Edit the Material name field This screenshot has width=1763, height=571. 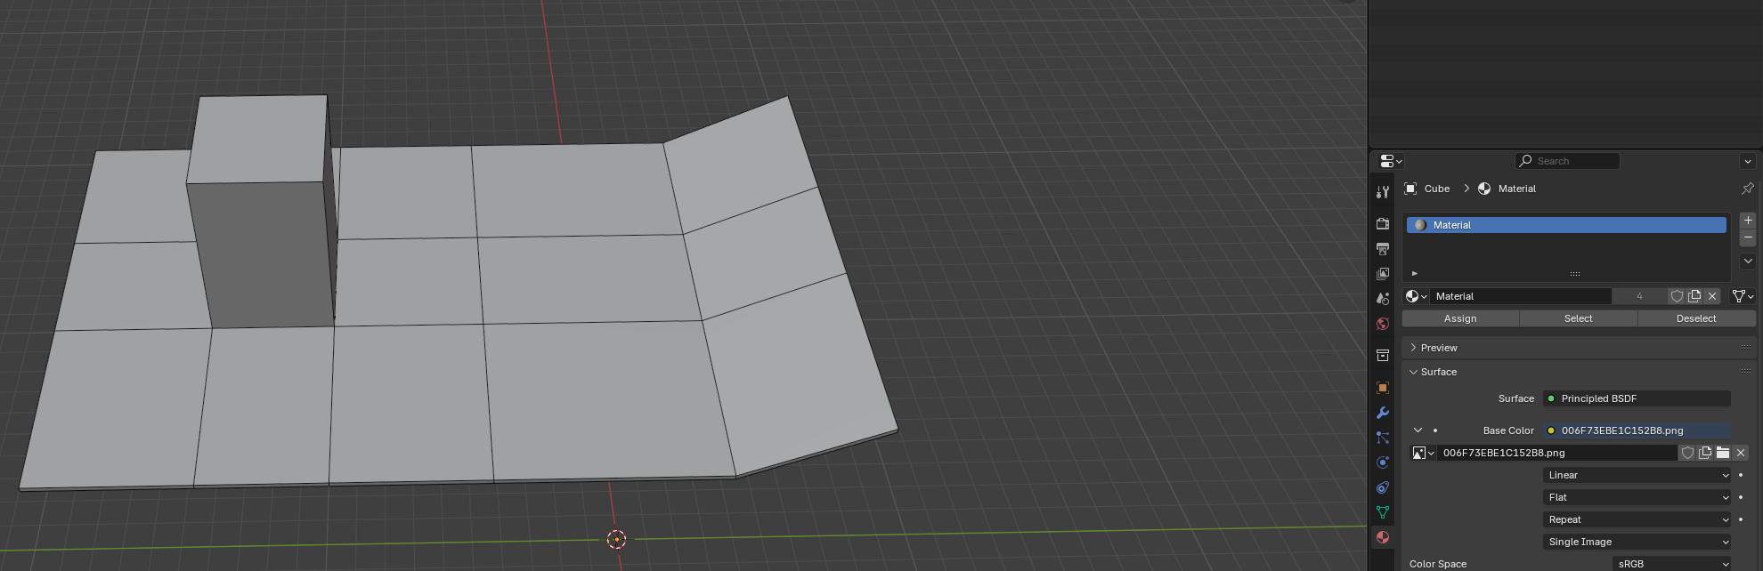[x=1521, y=296]
